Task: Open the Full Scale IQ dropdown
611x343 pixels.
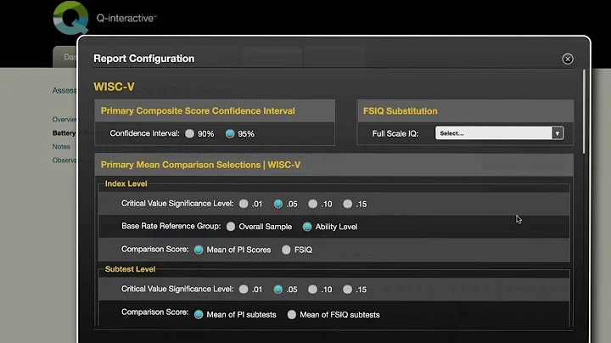Action: [499, 133]
